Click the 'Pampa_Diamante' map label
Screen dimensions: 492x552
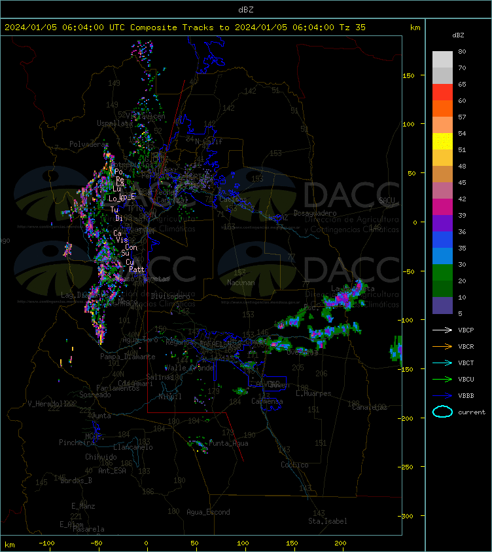[128, 357]
